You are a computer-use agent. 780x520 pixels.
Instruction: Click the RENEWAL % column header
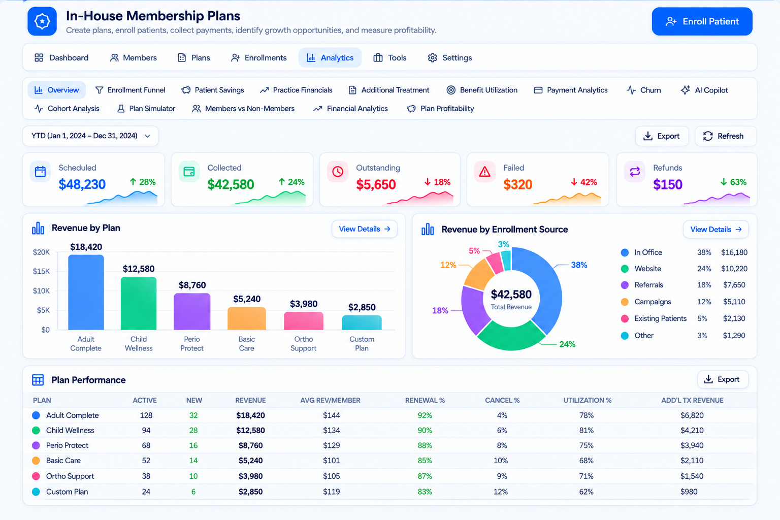click(425, 401)
